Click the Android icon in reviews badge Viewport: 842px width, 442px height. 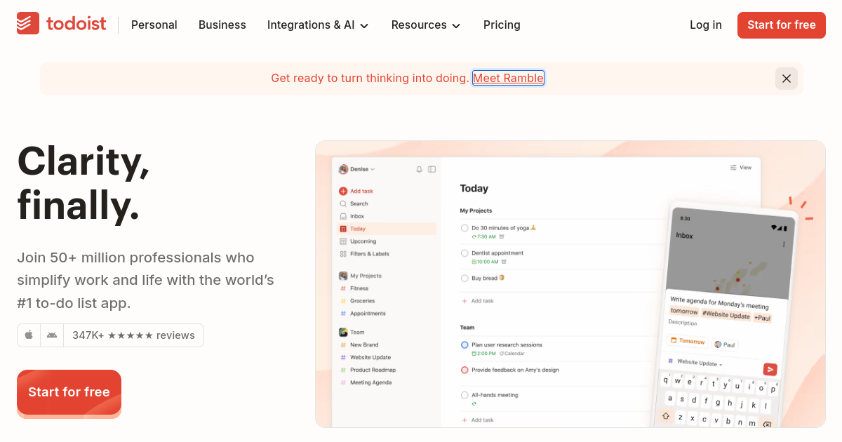[x=52, y=335]
